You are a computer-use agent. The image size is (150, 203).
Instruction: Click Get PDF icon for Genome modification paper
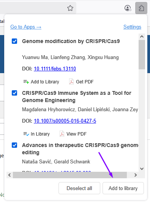[71, 82]
